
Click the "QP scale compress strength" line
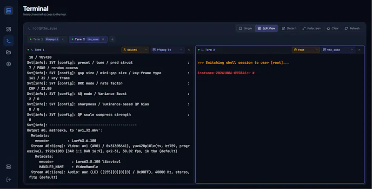coord(79,115)
